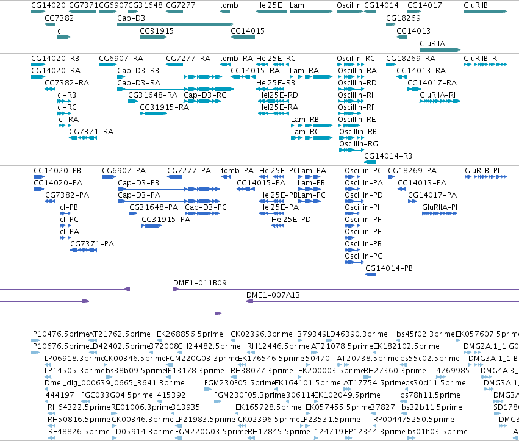Click the cl-RB transcript
Image resolution: width=519 pixels, height=441 pixels.
coord(64,101)
